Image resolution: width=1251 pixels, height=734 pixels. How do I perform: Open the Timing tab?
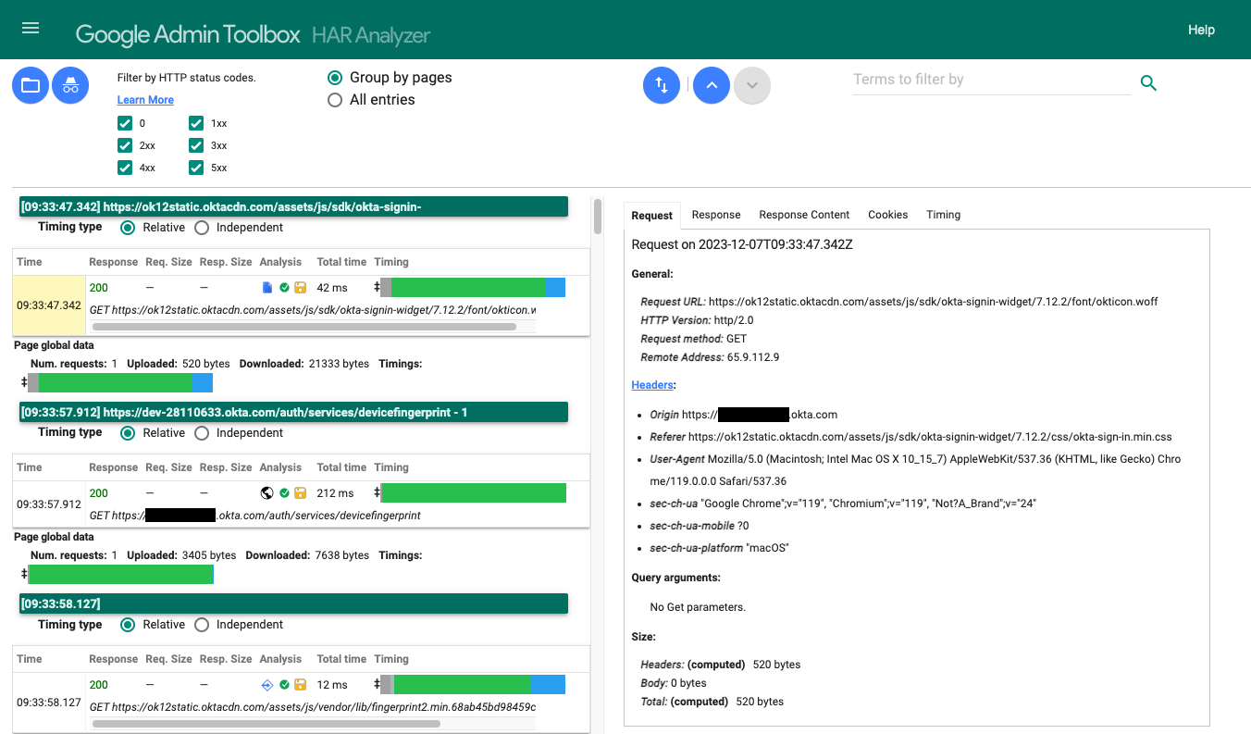(943, 215)
